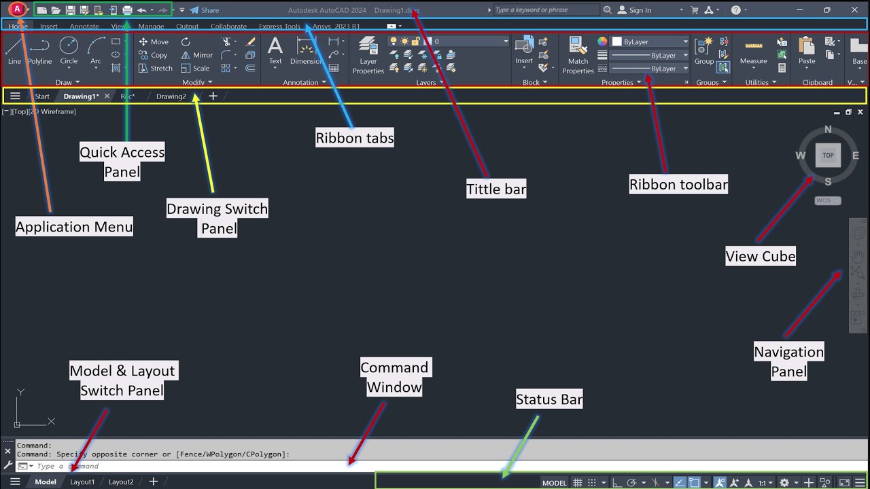This screenshot has height=489, width=870.
Task: Switch to the Insert ribbon tab
Action: pos(49,26)
